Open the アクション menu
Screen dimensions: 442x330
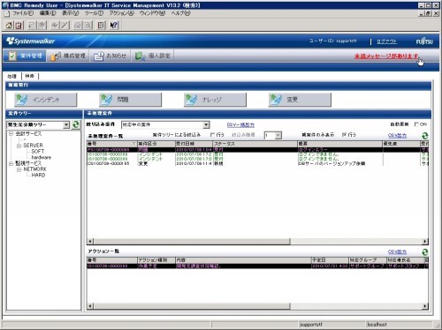(x=121, y=13)
